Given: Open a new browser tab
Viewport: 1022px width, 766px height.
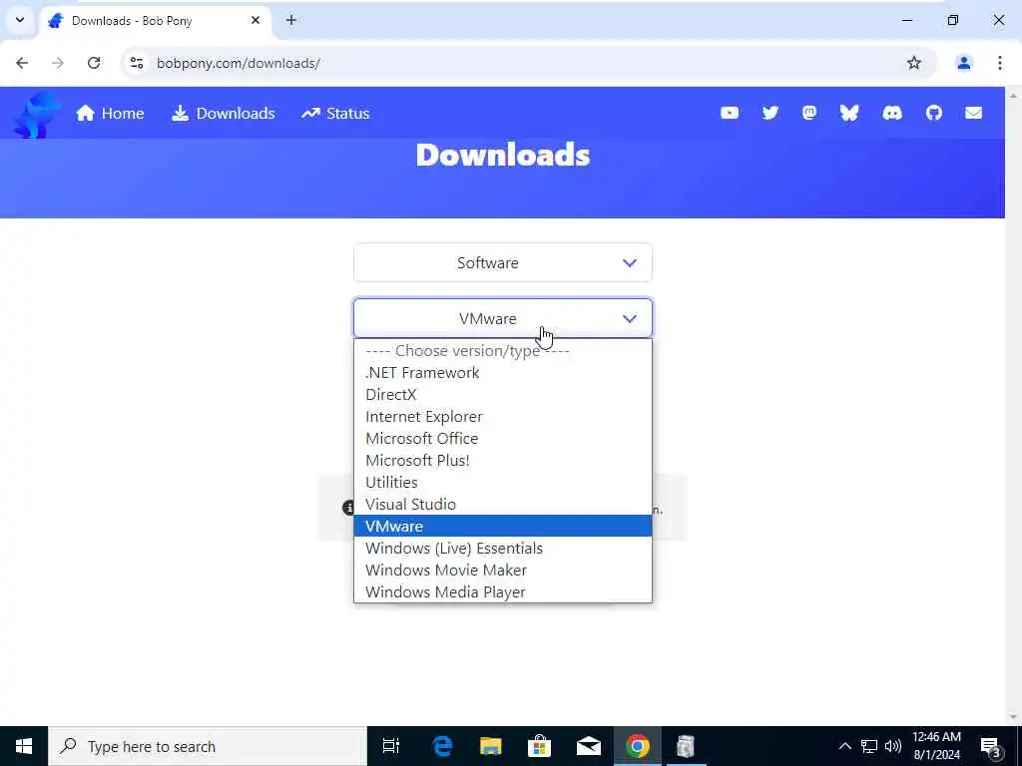Looking at the screenshot, I should 290,20.
